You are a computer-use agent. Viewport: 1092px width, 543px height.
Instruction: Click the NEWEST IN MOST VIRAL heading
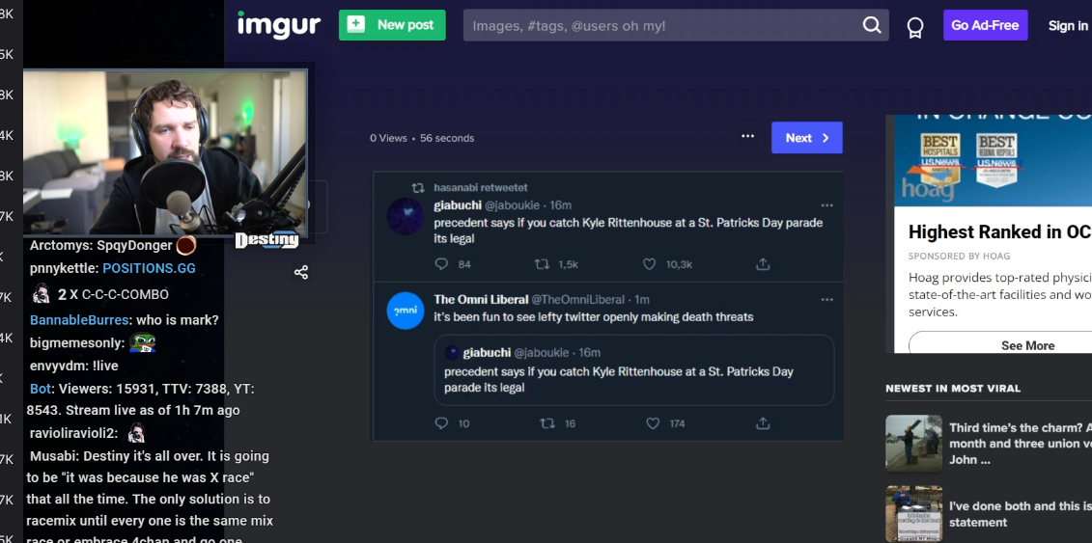(953, 389)
